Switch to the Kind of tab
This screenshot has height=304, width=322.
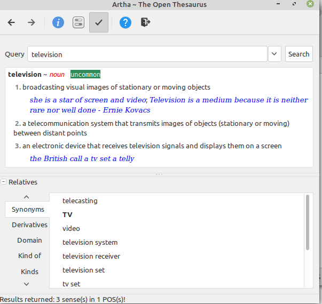click(29, 255)
